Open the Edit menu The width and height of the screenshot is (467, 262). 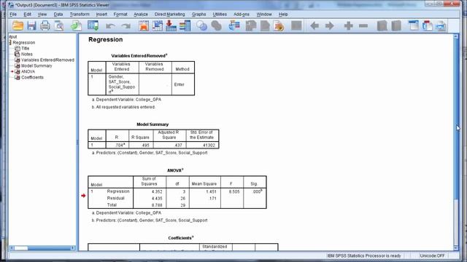[28, 15]
